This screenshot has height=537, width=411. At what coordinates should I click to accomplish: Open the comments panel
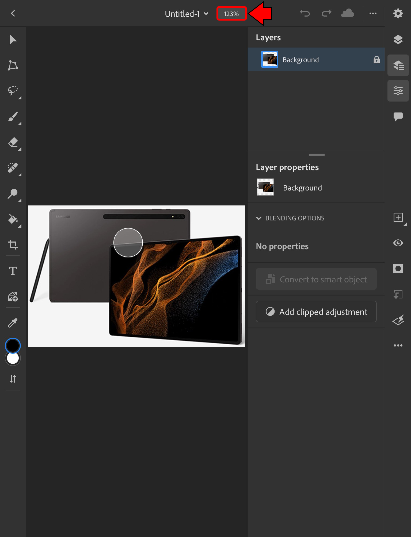(398, 116)
